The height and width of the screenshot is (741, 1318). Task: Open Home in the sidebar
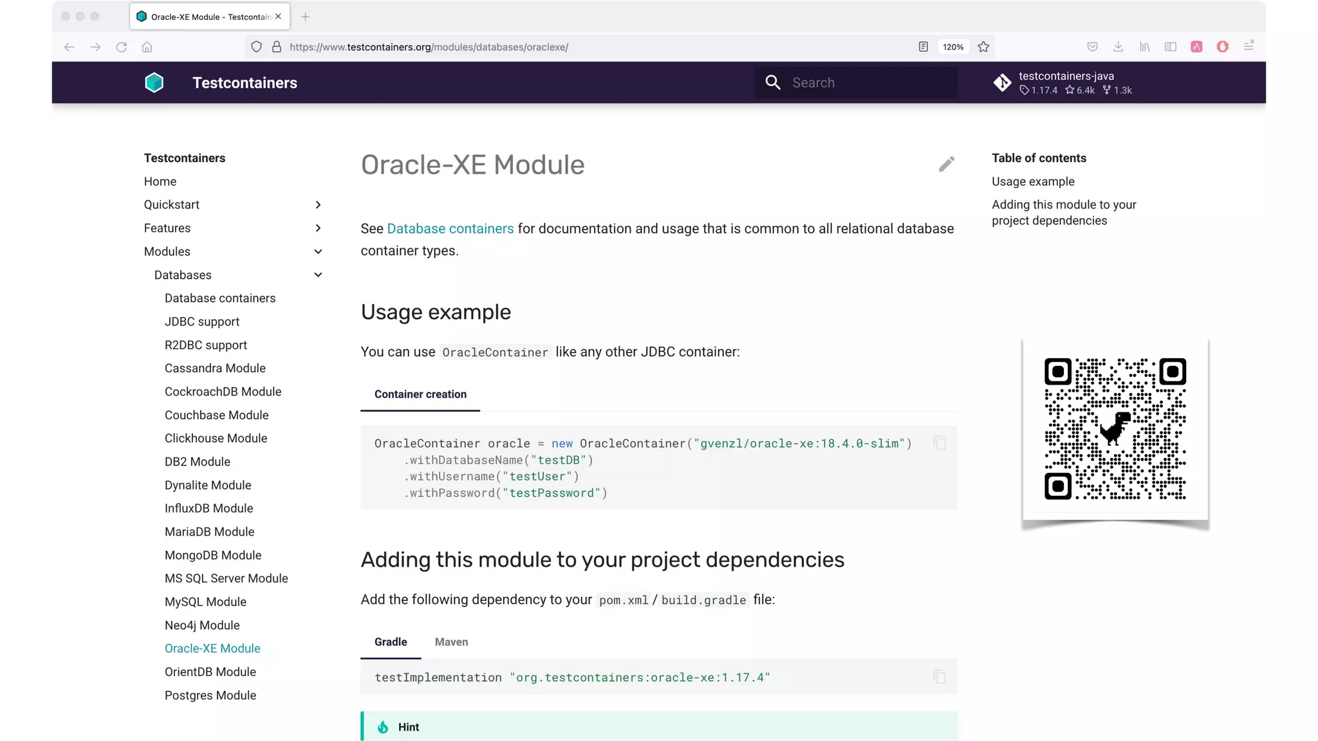point(160,181)
